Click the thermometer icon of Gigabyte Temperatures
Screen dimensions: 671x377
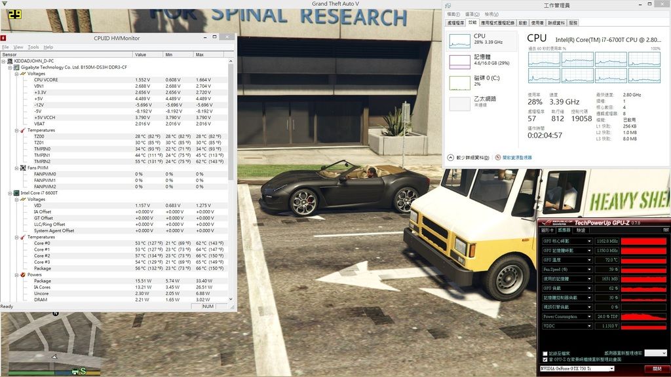(x=23, y=130)
